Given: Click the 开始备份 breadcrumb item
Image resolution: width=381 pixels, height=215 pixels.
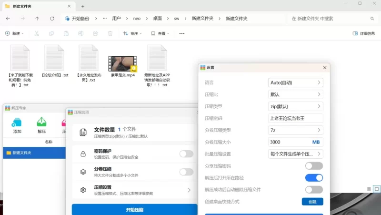Looking at the screenshot, I should coord(77,19).
